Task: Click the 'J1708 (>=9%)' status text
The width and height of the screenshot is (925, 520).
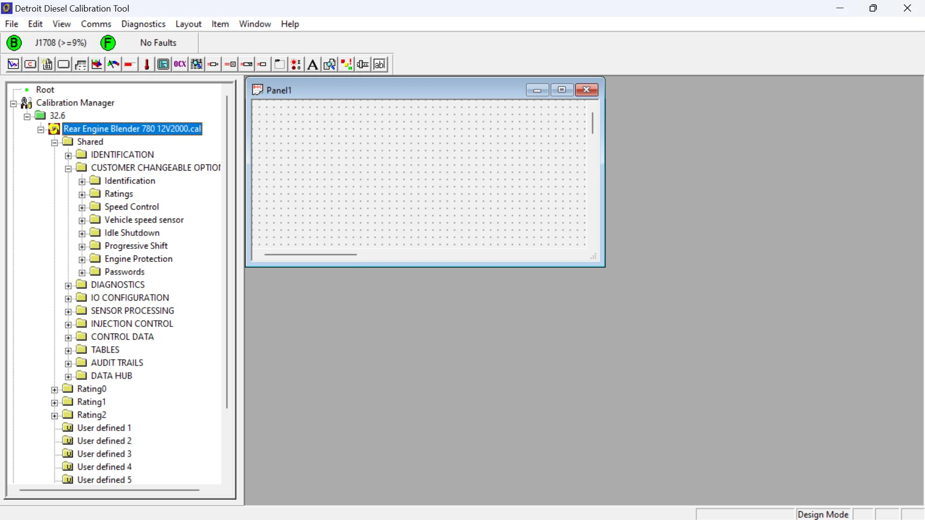Action: pos(61,43)
